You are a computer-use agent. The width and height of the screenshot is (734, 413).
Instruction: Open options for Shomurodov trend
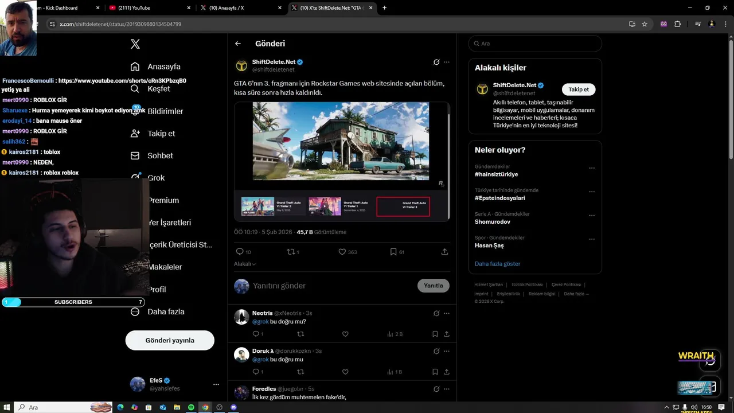click(x=592, y=216)
